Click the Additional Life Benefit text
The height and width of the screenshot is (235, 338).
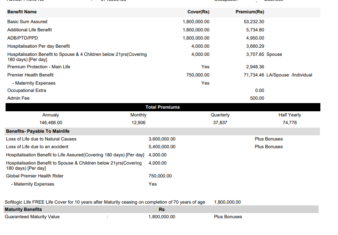pyautogui.click(x=30, y=30)
